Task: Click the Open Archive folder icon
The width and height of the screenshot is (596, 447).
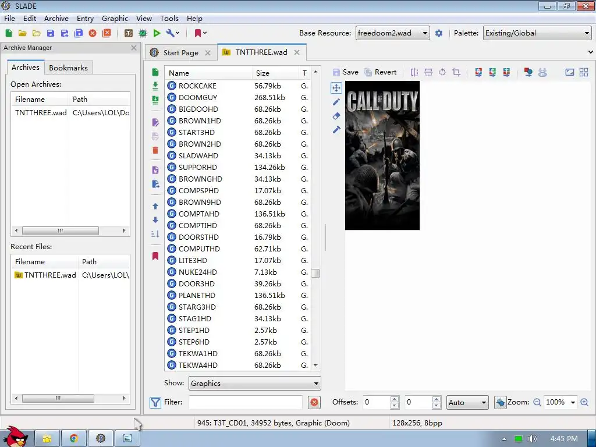Action: (23, 33)
